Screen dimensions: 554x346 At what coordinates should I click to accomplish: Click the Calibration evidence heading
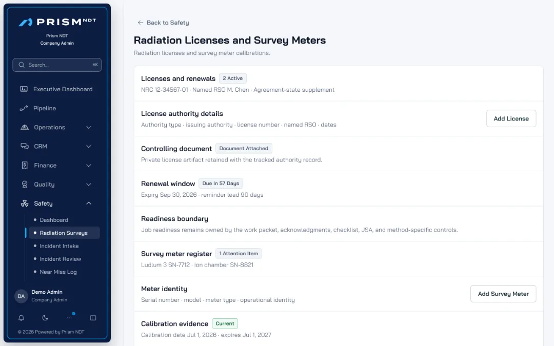pyautogui.click(x=174, y=324)
